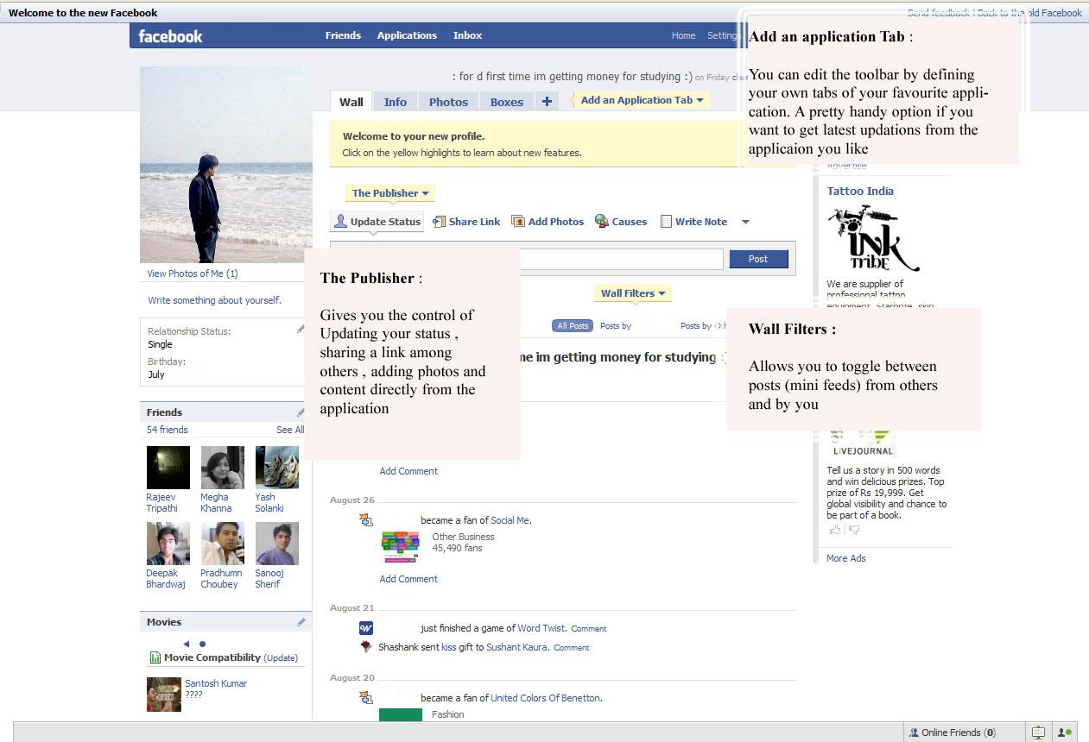
Task: Click the Word Twist app icon
Action: click(366, 628)
